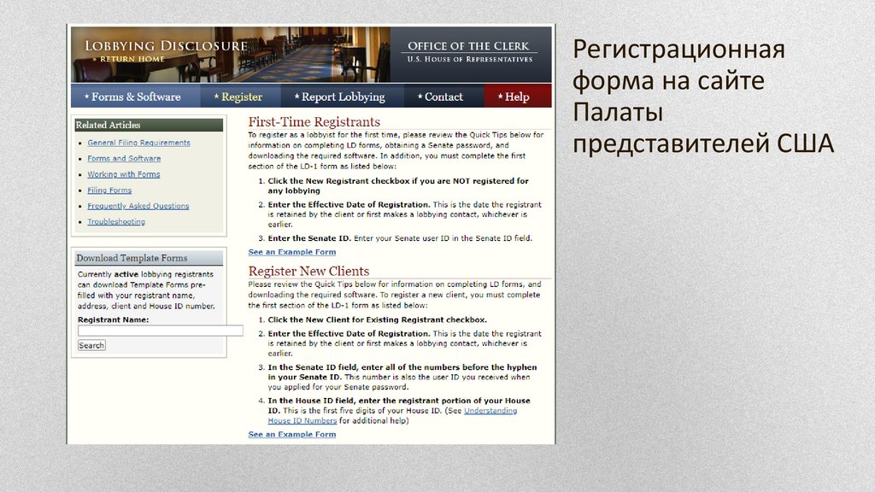
Task: Focus the Registrant Name input field
Action: (160, 331)
